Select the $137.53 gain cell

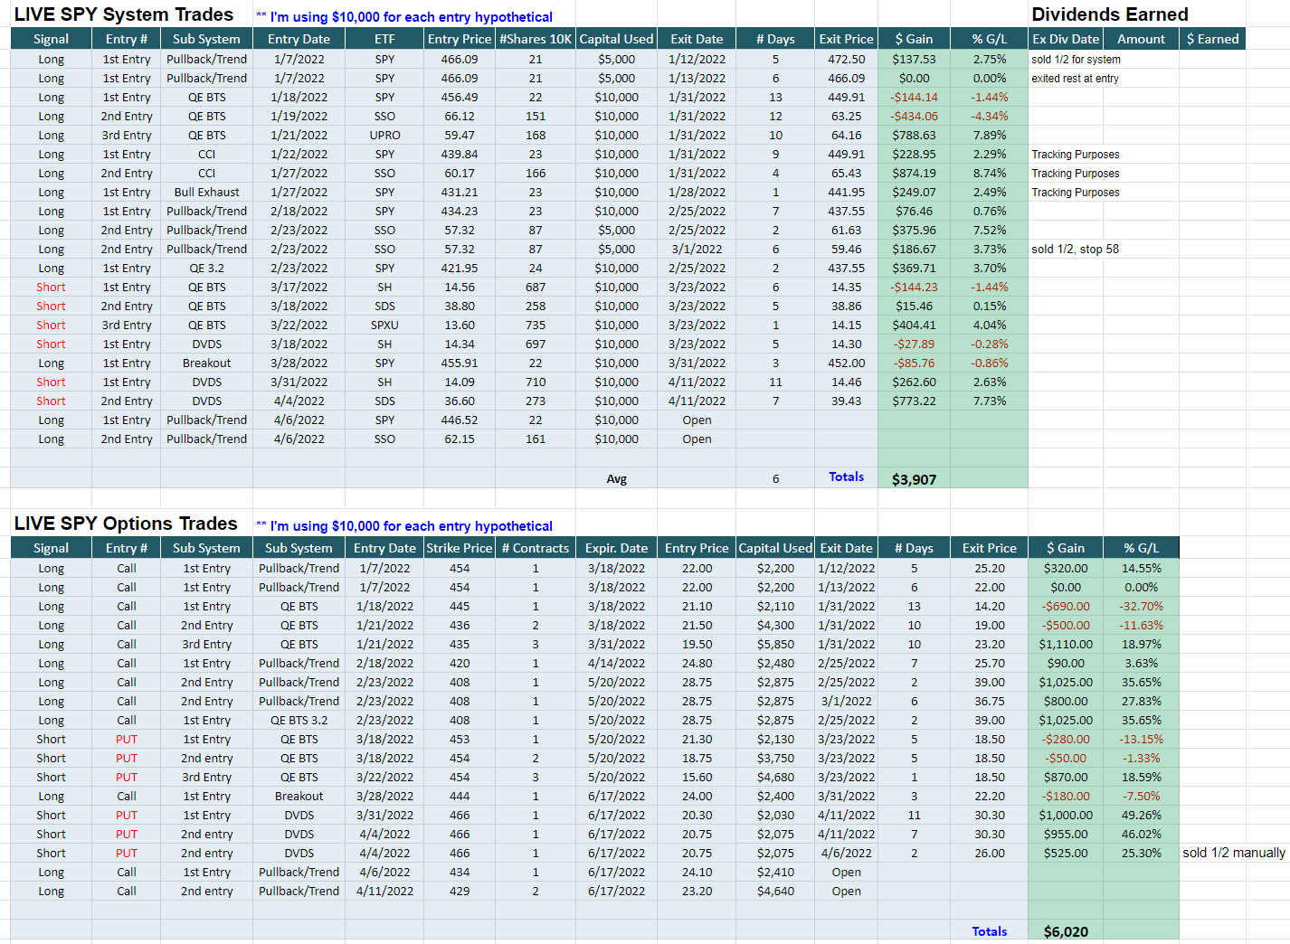pos(914,59)
